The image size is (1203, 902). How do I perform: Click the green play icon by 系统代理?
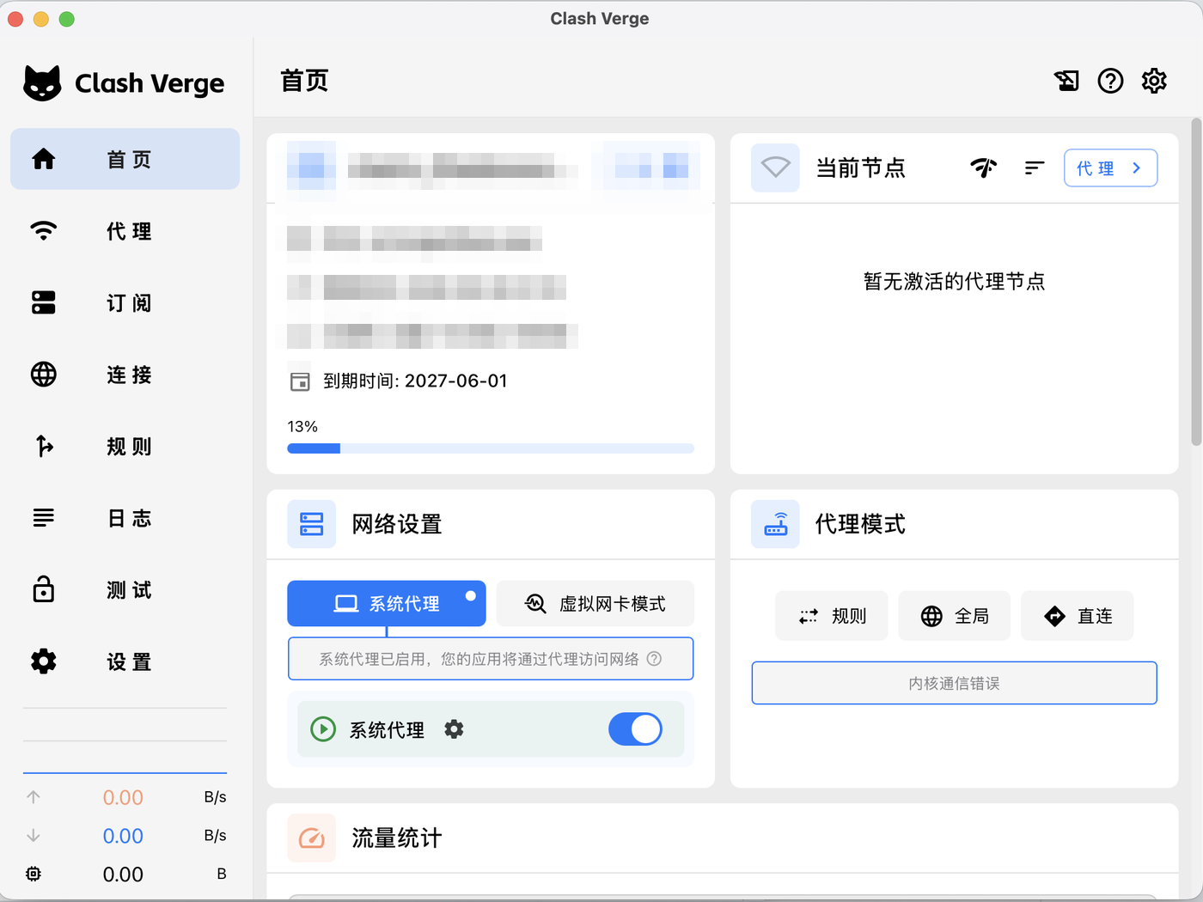(x=323, y=729)
